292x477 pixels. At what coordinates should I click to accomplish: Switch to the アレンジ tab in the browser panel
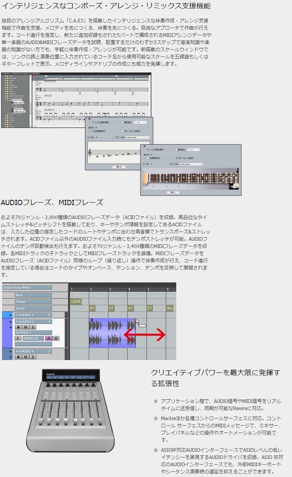pos(6,74)
